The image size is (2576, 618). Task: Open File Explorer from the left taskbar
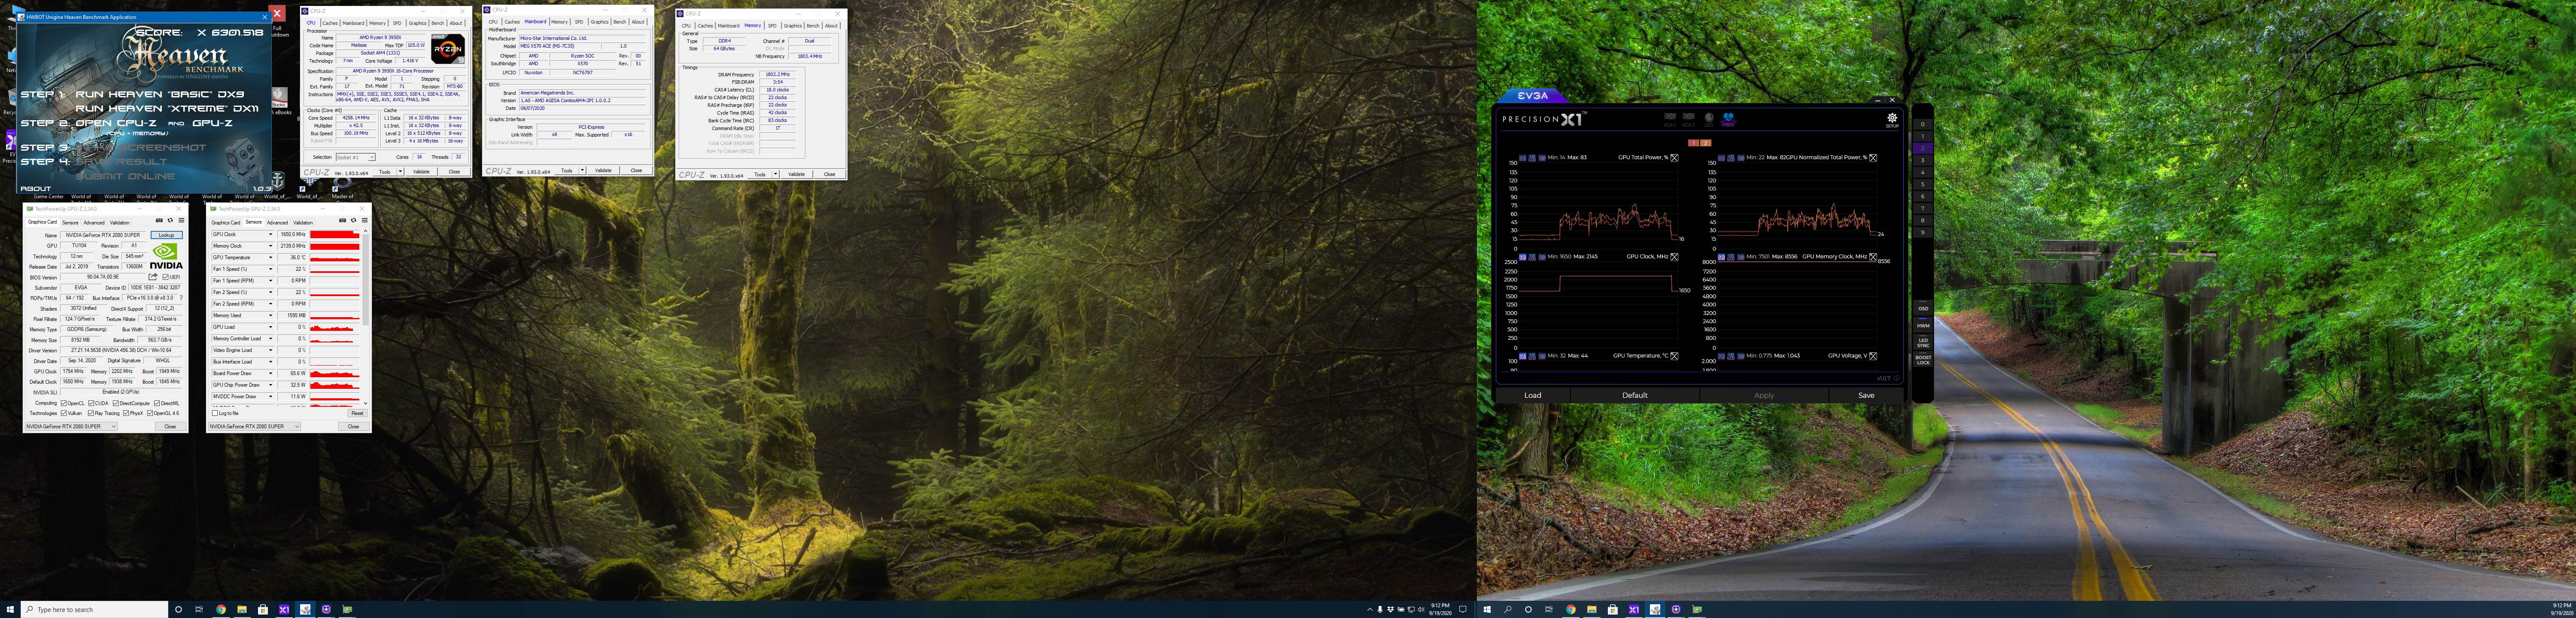(242, 609)
